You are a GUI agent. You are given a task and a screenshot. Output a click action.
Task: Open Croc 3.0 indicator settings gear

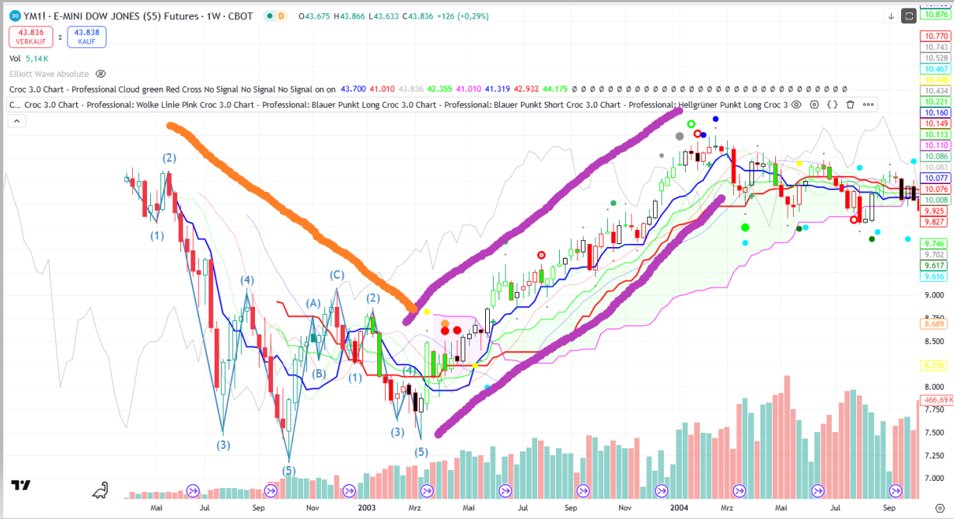pyautogui.click(x=814, y=104)
